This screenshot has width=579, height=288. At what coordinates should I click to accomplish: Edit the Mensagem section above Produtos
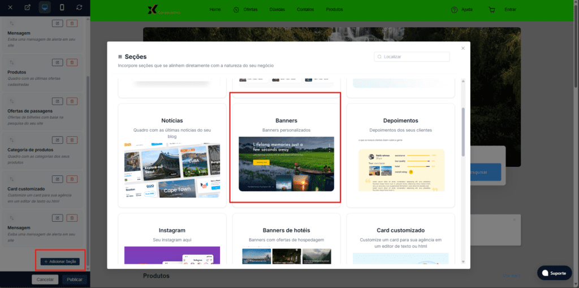pos(57,23)
